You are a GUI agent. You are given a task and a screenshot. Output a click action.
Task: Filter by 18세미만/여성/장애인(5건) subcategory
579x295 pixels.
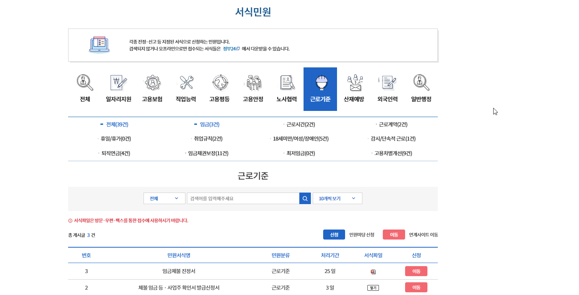pos(301,139)
